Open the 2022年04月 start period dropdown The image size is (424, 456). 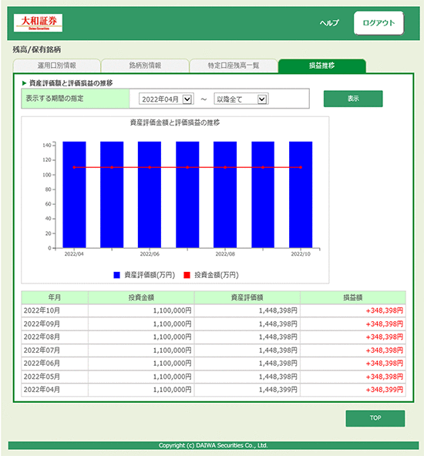point(167,99)
